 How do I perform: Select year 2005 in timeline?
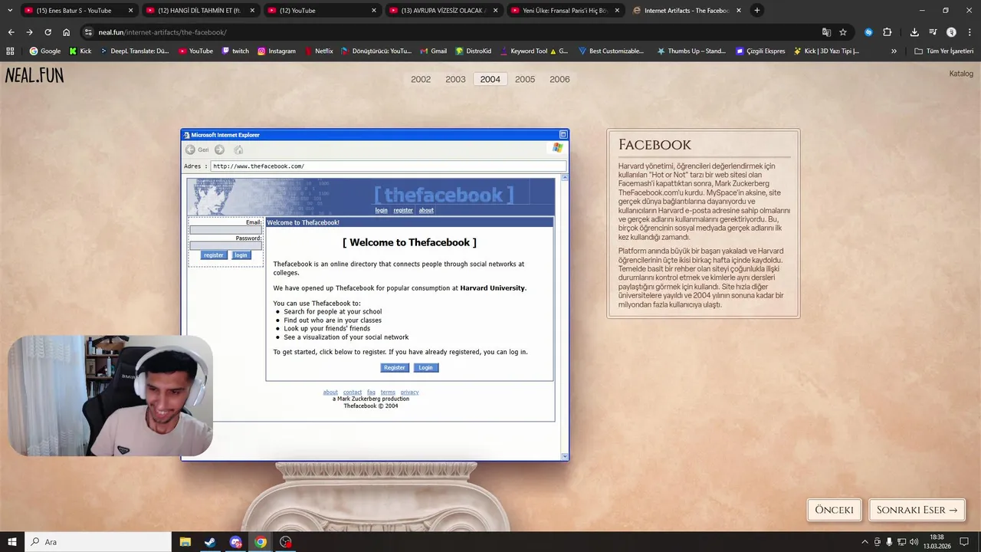tap(525, 79)
